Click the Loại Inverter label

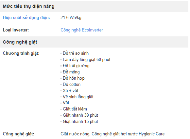16,30
